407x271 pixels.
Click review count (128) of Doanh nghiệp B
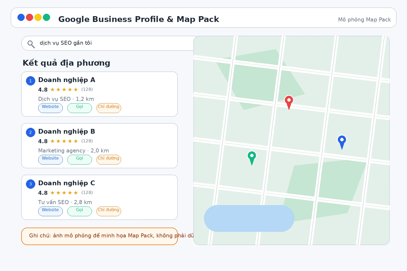87,141
